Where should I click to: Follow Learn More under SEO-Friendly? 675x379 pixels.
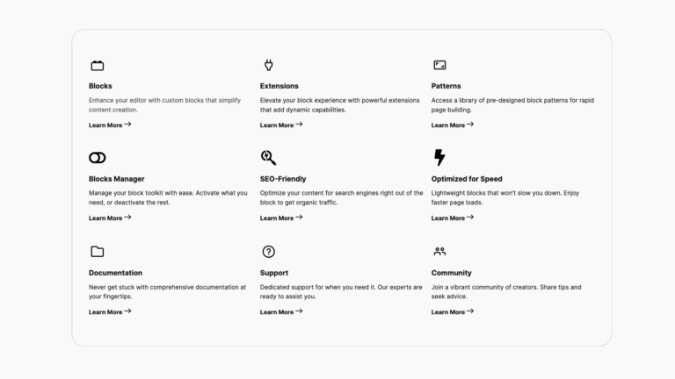(x=281, y=218)
